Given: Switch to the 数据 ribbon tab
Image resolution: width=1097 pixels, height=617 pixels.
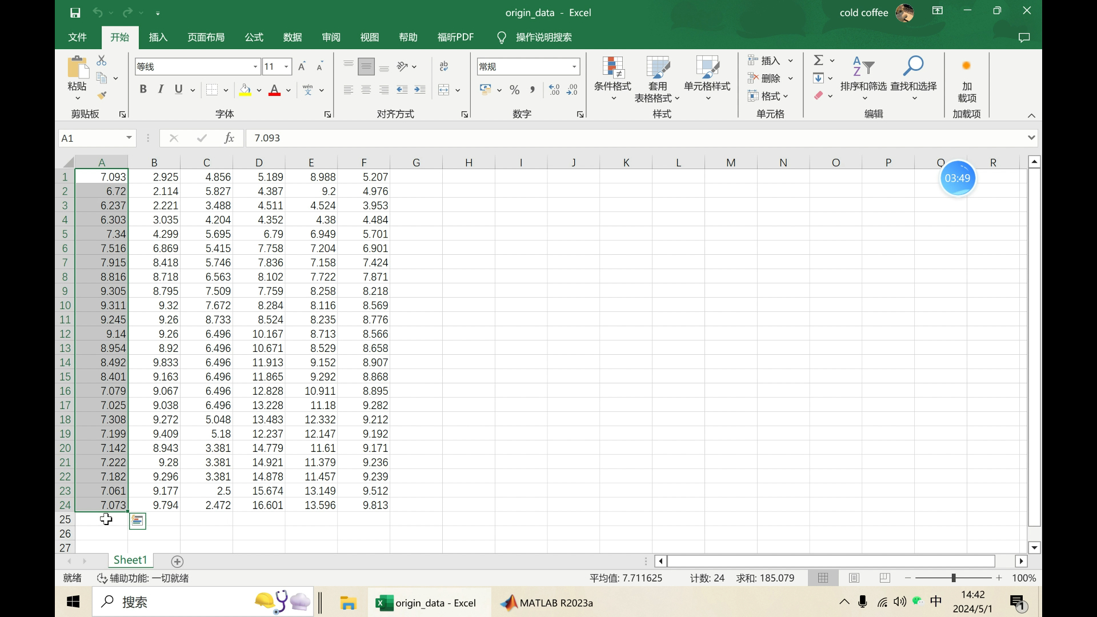Looking at the screenshot, I should click(293, 37).
